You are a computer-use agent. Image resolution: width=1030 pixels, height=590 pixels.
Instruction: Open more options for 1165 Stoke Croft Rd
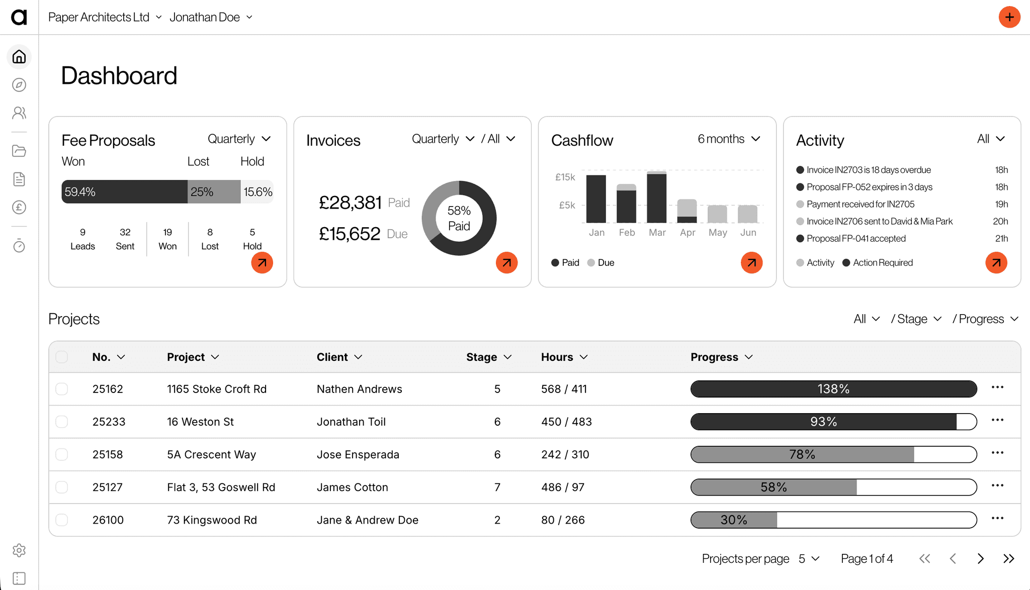pos(998,387)
